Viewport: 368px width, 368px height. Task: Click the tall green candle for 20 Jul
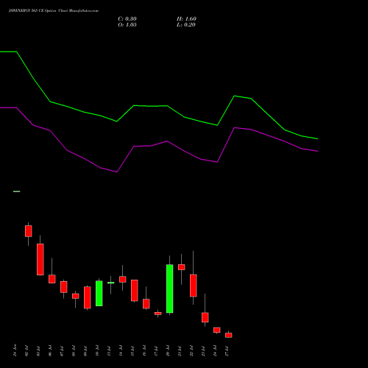169,289
